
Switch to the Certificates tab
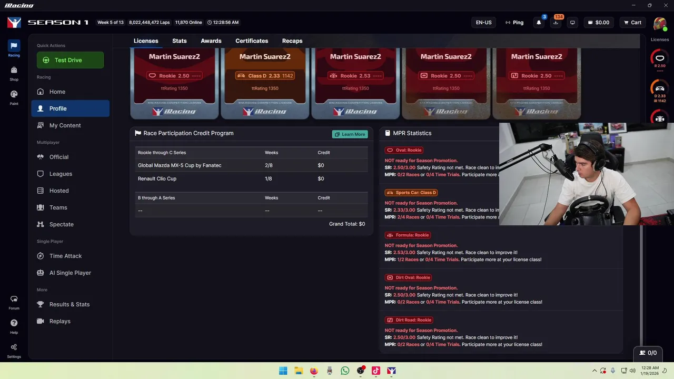click(252, 41)
